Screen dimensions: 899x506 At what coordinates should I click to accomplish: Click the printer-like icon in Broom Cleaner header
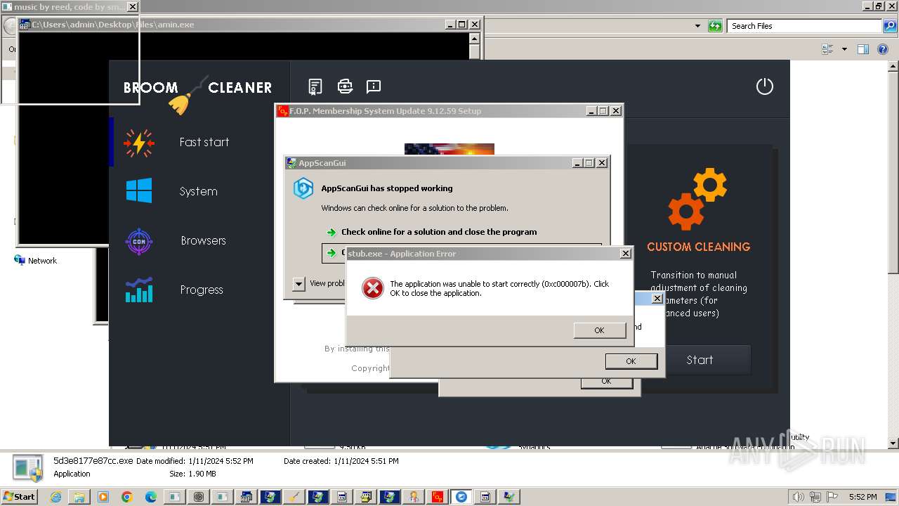click(345, 86)
